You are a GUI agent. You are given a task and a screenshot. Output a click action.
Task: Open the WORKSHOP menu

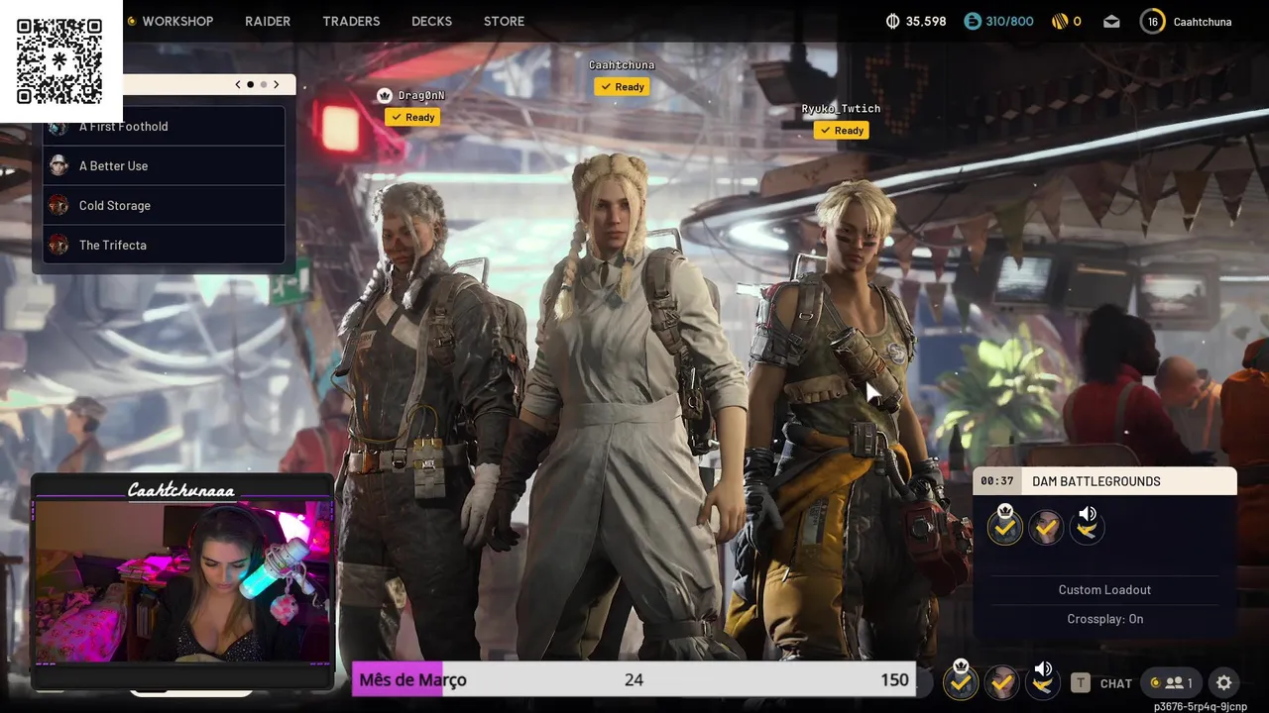tap(177, 21)
